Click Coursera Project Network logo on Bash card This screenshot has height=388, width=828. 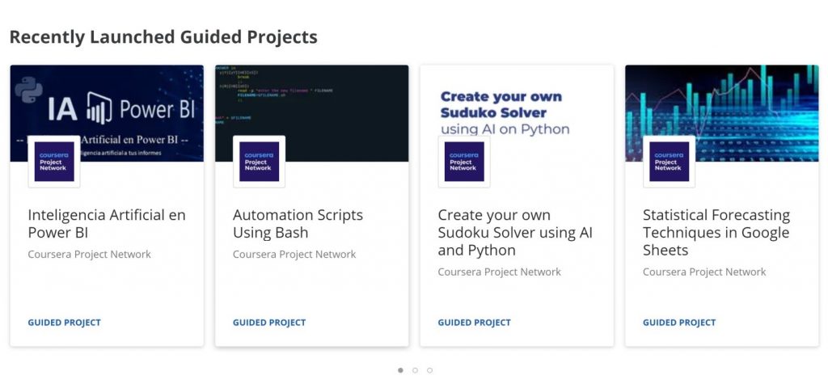click(259, 162)
